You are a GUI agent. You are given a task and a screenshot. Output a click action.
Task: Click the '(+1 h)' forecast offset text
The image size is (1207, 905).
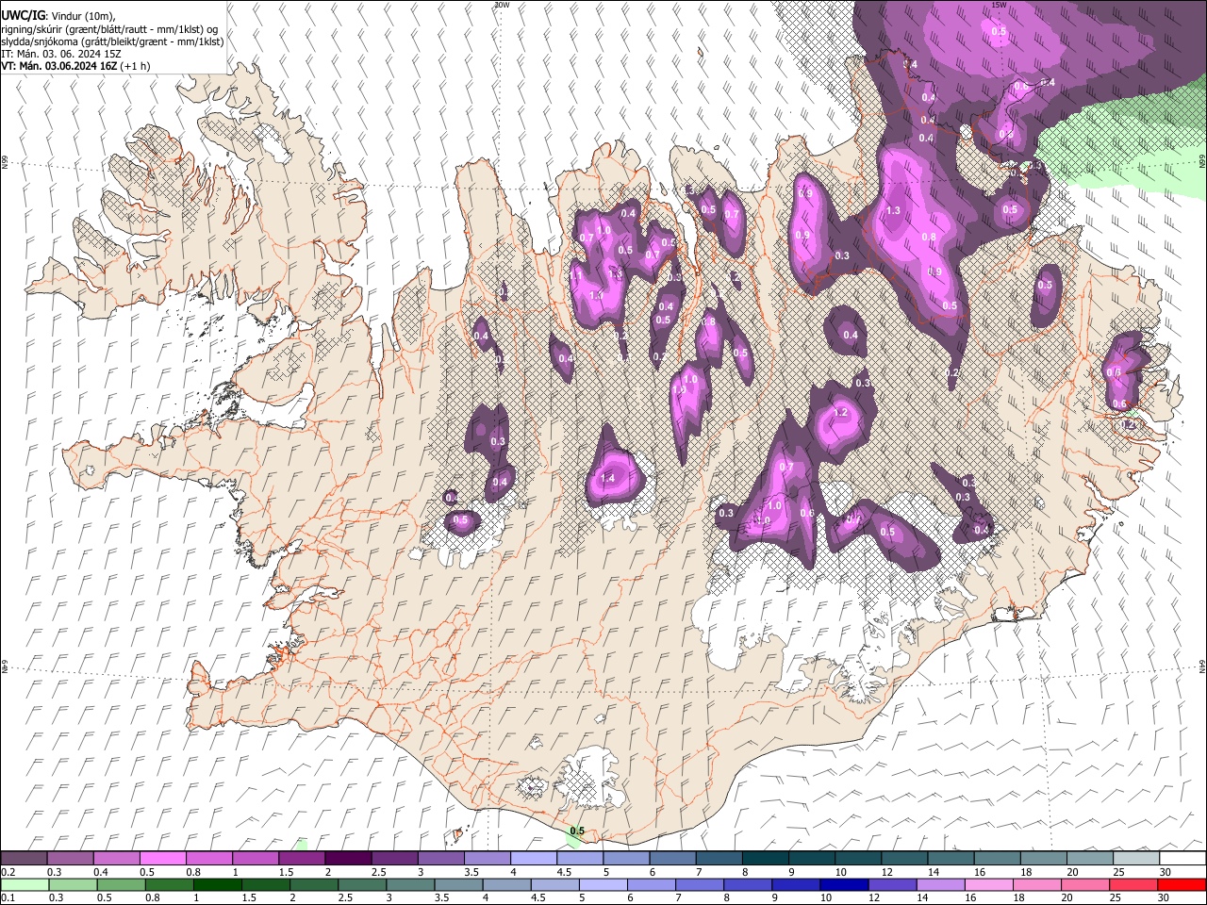pos(137,67)
